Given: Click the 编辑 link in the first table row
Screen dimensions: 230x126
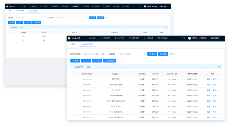Looking at the screenshot, I should [209, 79].
